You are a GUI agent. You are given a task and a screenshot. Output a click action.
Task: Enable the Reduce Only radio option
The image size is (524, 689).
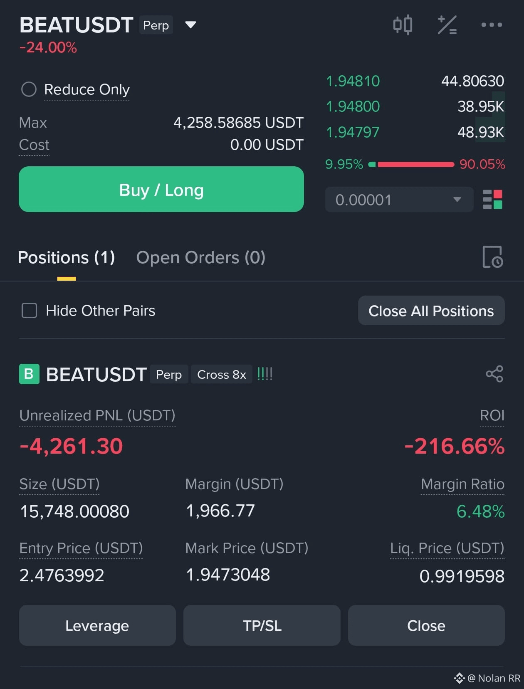(x=29, y=89)
